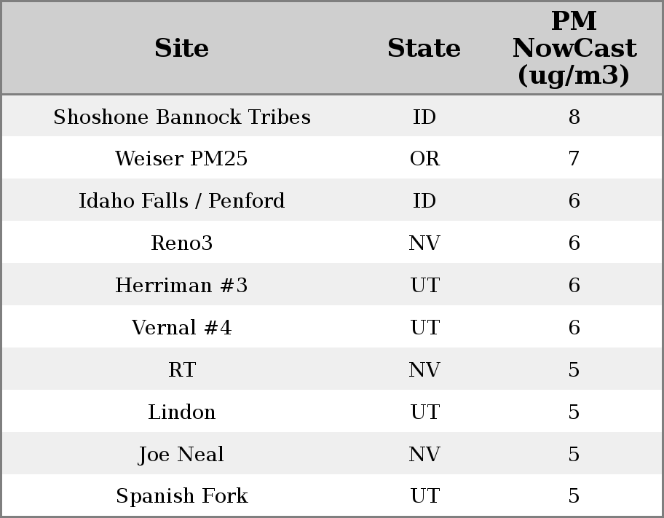
Task: Select the PM value 7 cell
Action: click(x=574, y=159)
